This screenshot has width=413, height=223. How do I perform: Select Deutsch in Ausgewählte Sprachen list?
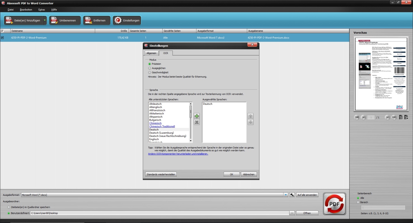click(208, 104)
